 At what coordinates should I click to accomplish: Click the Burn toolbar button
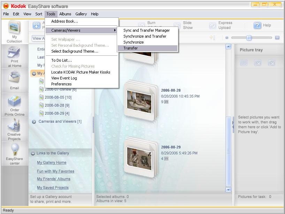click(147, 25)
